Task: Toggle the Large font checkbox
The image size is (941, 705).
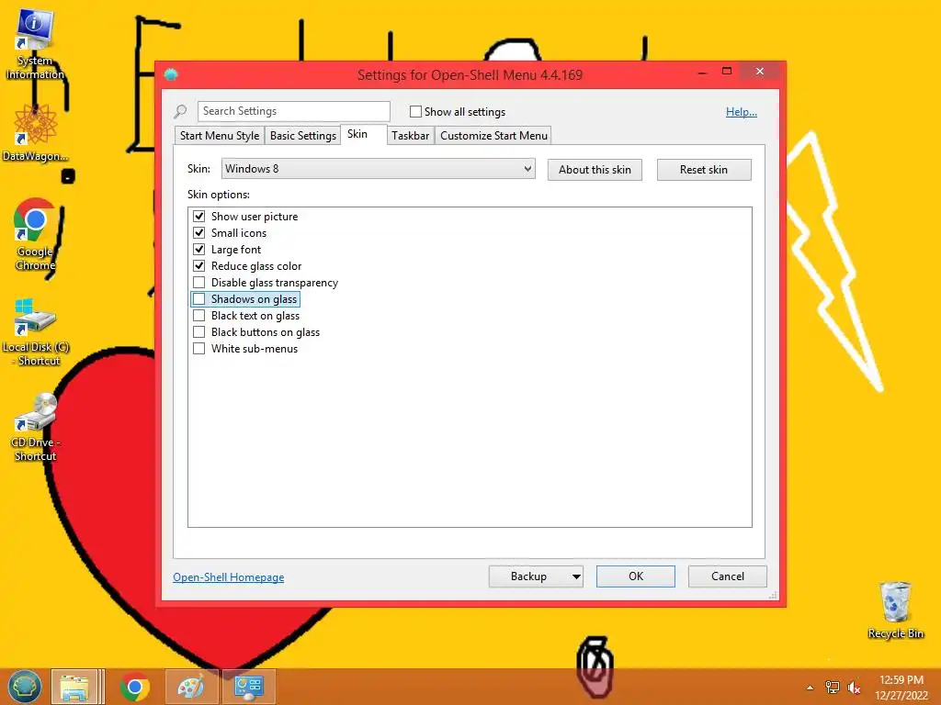Action: [x=198, y=250]
